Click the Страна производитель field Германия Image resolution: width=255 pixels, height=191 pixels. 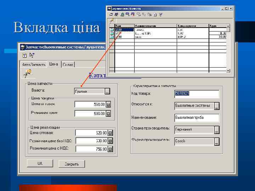[194, 130]
